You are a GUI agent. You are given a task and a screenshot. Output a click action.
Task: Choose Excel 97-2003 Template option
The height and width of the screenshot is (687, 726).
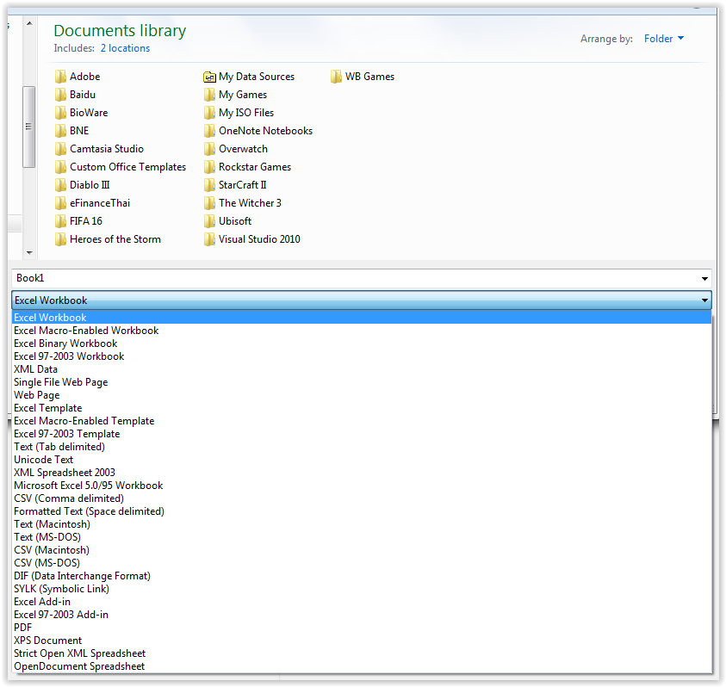(361, 434)
